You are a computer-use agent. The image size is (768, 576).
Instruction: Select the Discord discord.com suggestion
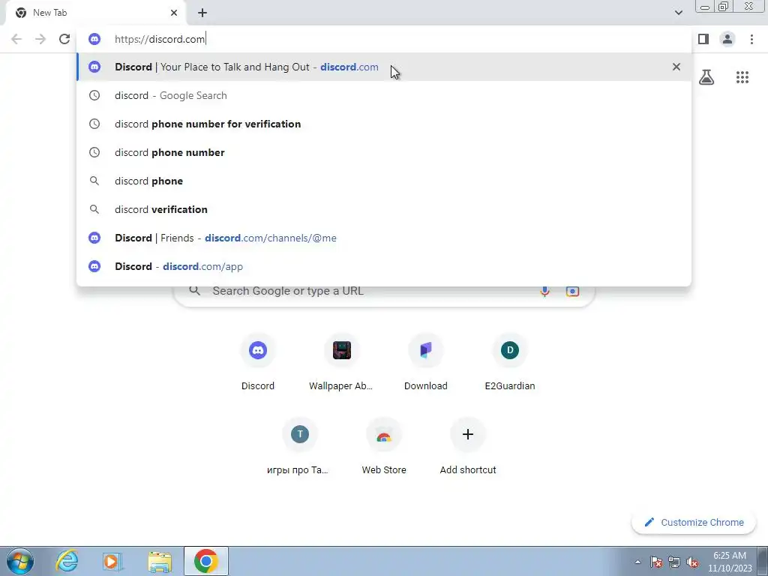pyautogui.click(x=384, y=67)
